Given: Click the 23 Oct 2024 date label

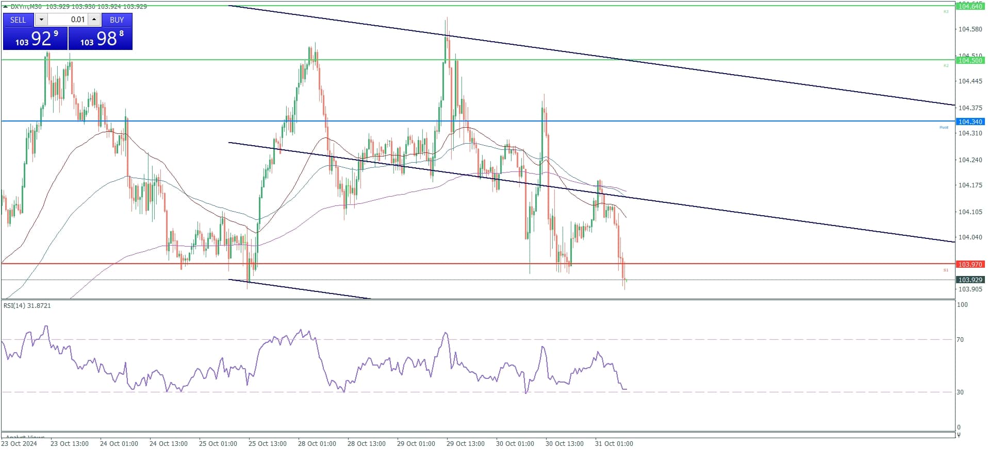Looking at the screenshot, I should pos(19,444).
